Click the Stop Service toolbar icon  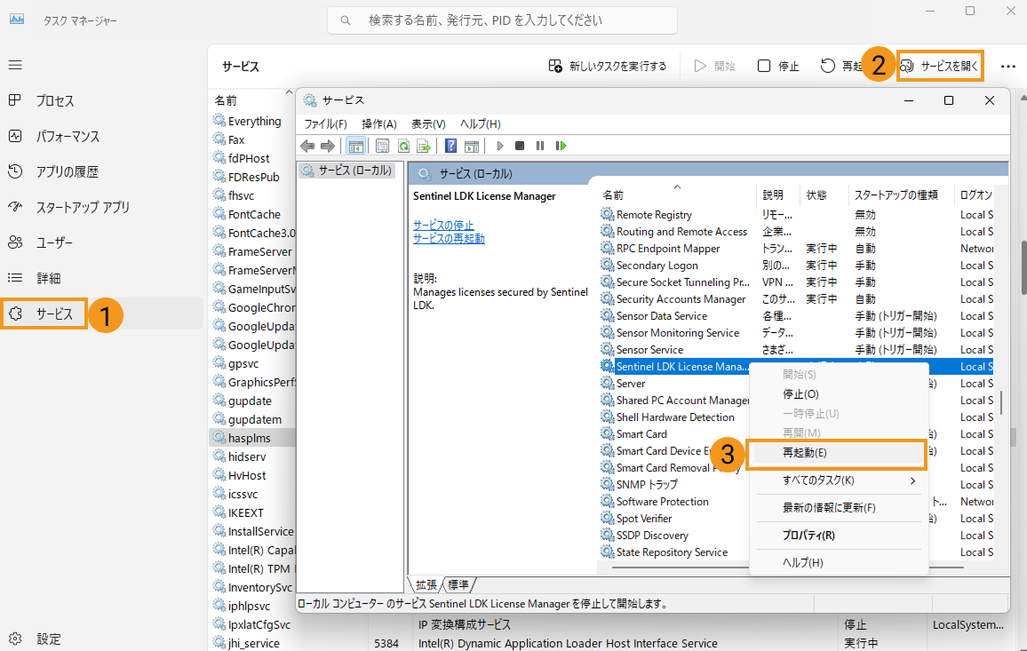pos(520,146)
